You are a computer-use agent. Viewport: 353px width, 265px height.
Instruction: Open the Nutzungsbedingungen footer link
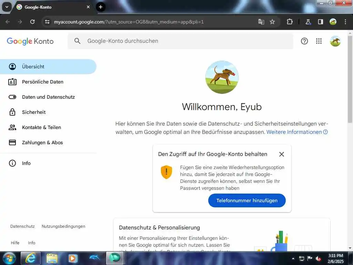[x=63, y=226]
